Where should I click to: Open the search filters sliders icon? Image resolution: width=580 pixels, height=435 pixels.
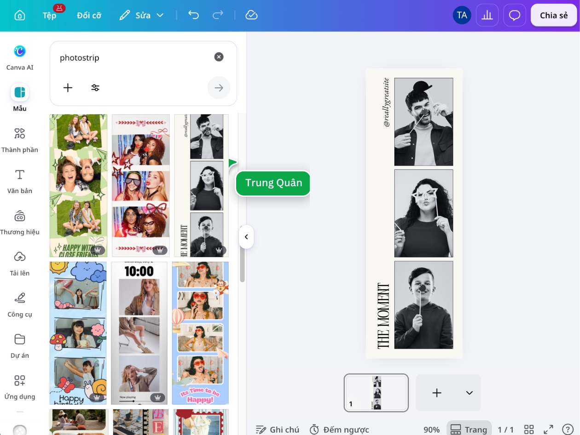click(95, 88)
